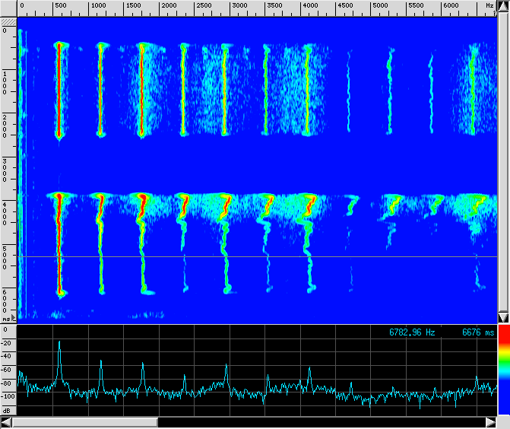
Task: Click the vertical scrollbar up arrow
Action: coord(502,6)
